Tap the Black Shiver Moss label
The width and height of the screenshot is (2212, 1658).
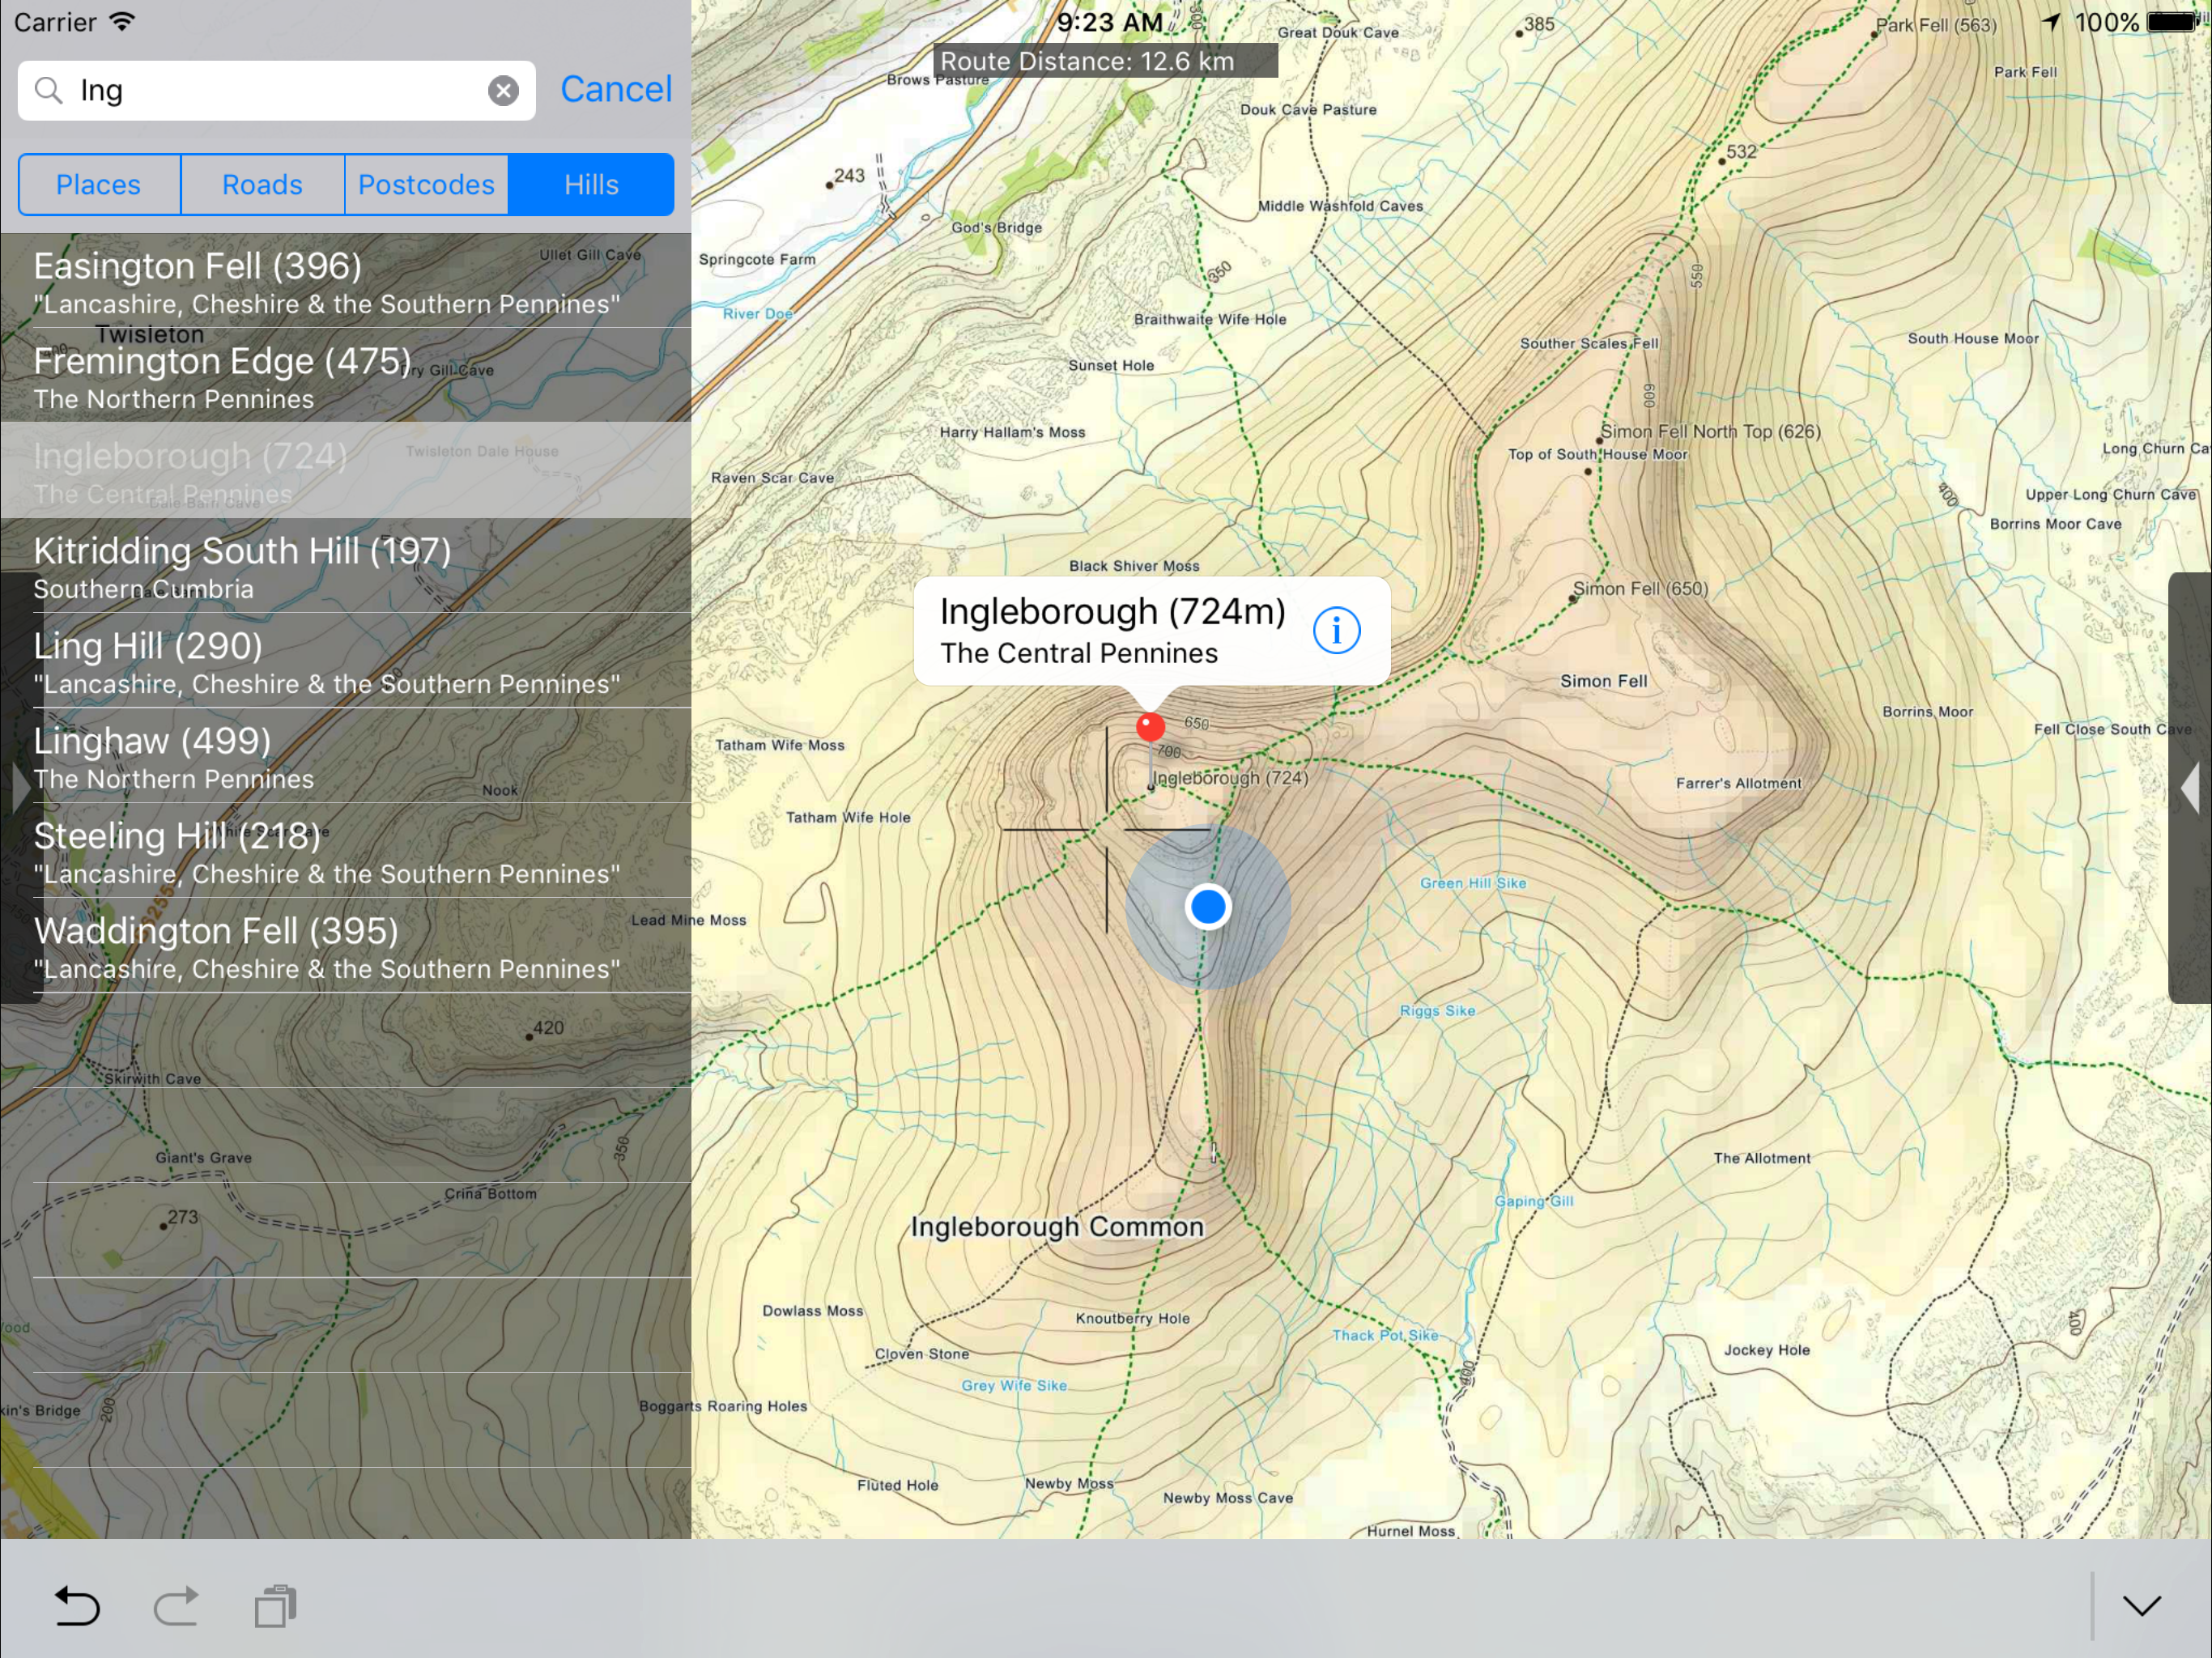(x=1134, y=566)
